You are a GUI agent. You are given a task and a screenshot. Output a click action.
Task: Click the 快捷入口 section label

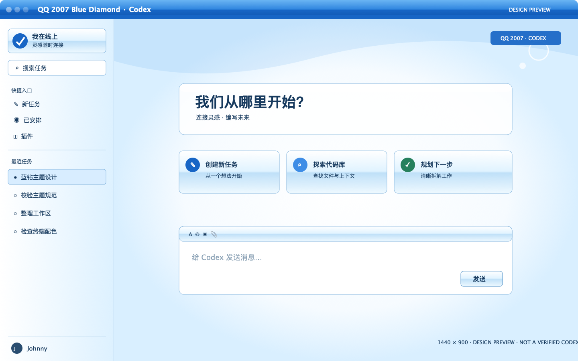point(22,91)
